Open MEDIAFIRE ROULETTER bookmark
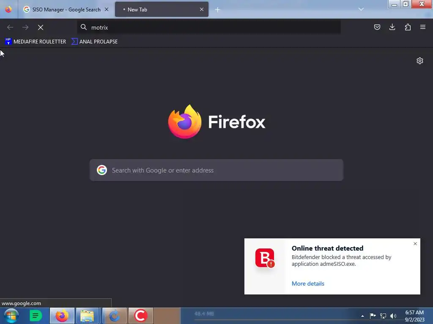Image resolution: width=433 pixels, height=324 pixels. coord(36,42)
